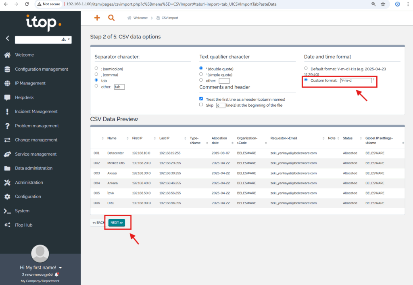The width and height of the screenshot is (413, 285).
Task: Click the Configuration gear icon
Action: pos(7,196)
